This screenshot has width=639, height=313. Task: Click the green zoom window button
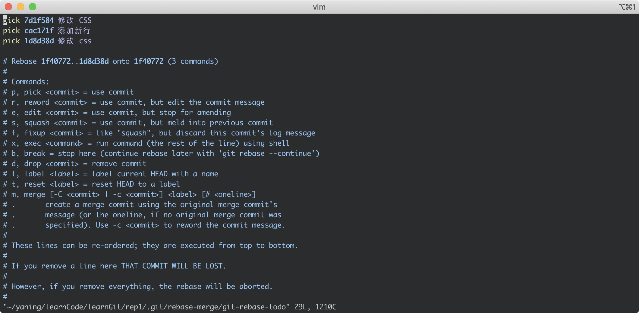pos(33,7)
